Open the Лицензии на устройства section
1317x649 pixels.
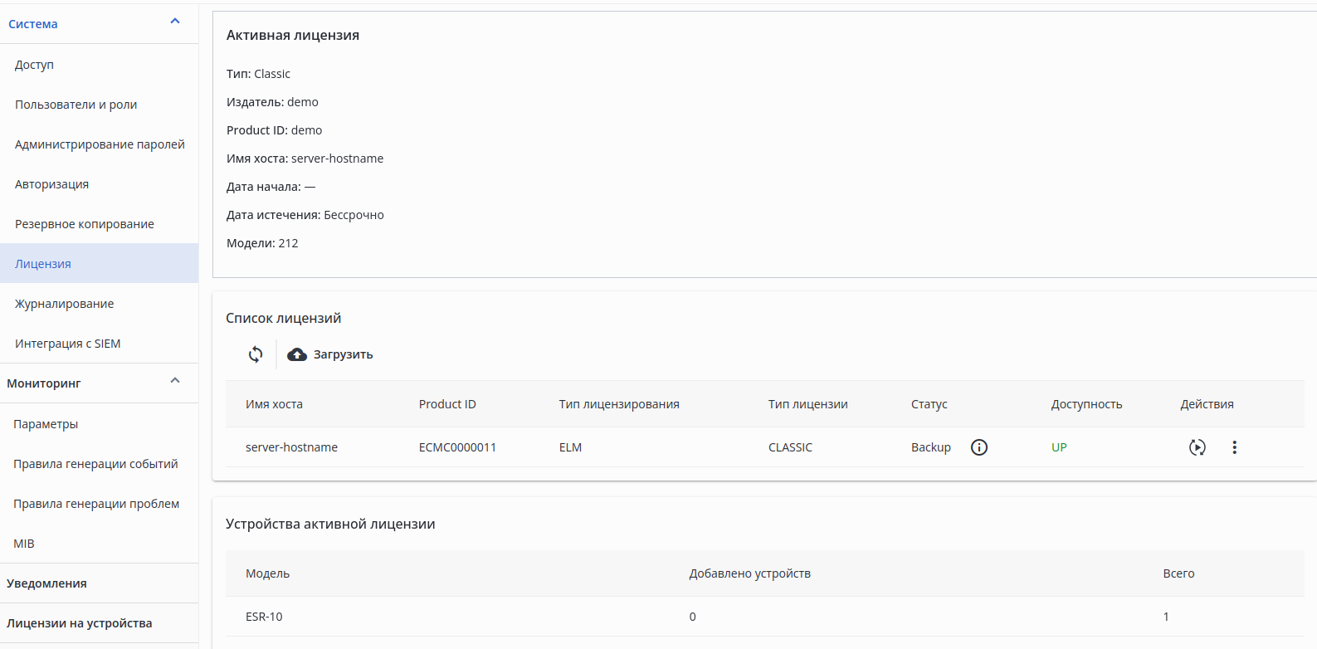(80, 623)
